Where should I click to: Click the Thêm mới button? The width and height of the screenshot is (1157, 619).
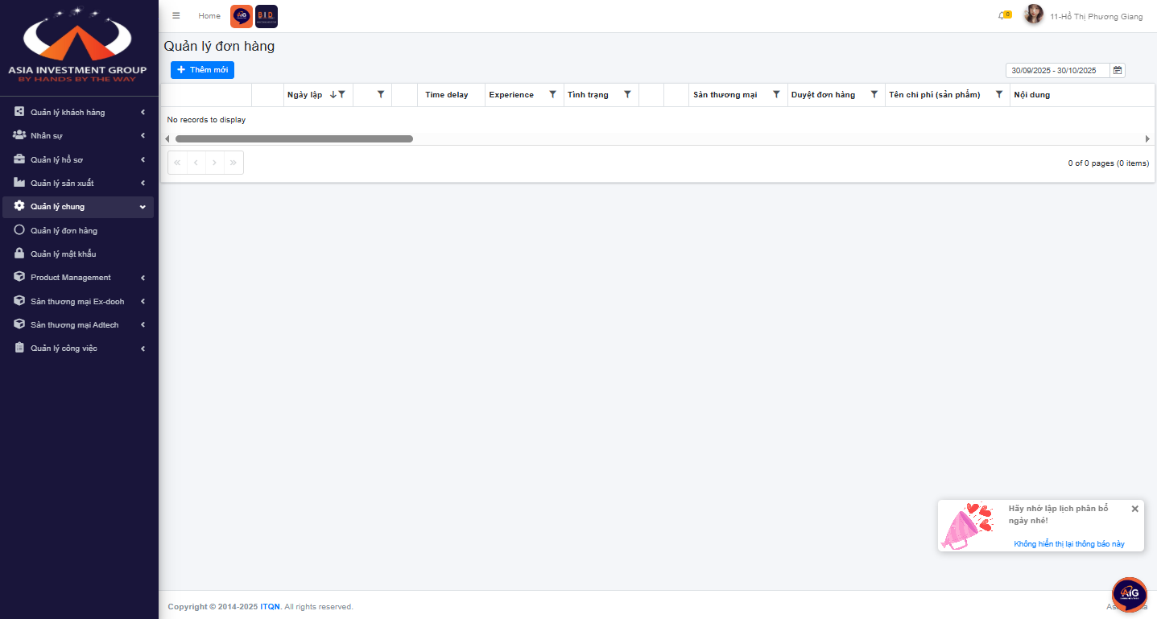point(202,70)
